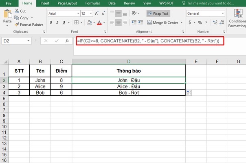Click the Paste clipboard icon
The height and width of the screenshot is (163, 246).
pyautogui.click(x=7, y=14)
